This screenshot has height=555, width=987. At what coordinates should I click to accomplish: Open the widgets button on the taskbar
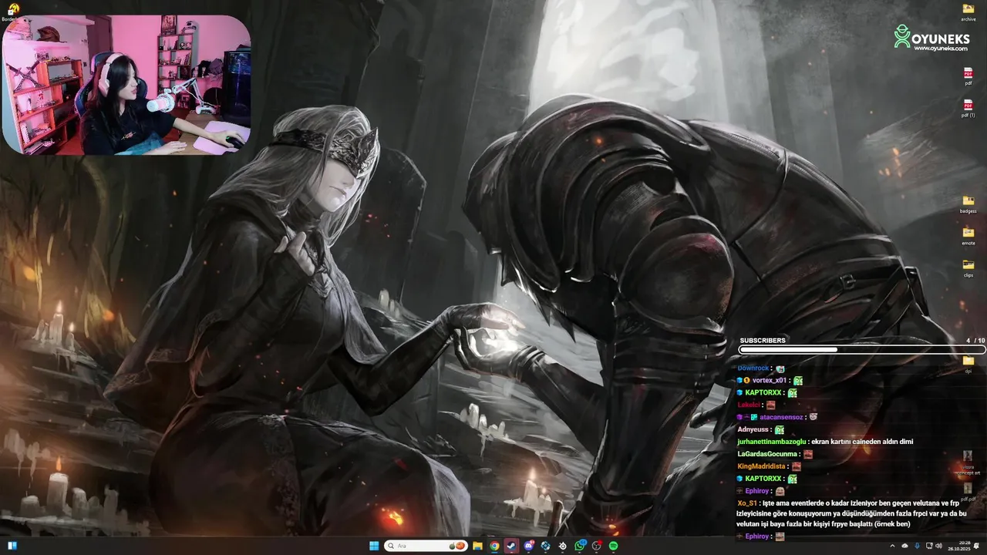coord(12,546)
